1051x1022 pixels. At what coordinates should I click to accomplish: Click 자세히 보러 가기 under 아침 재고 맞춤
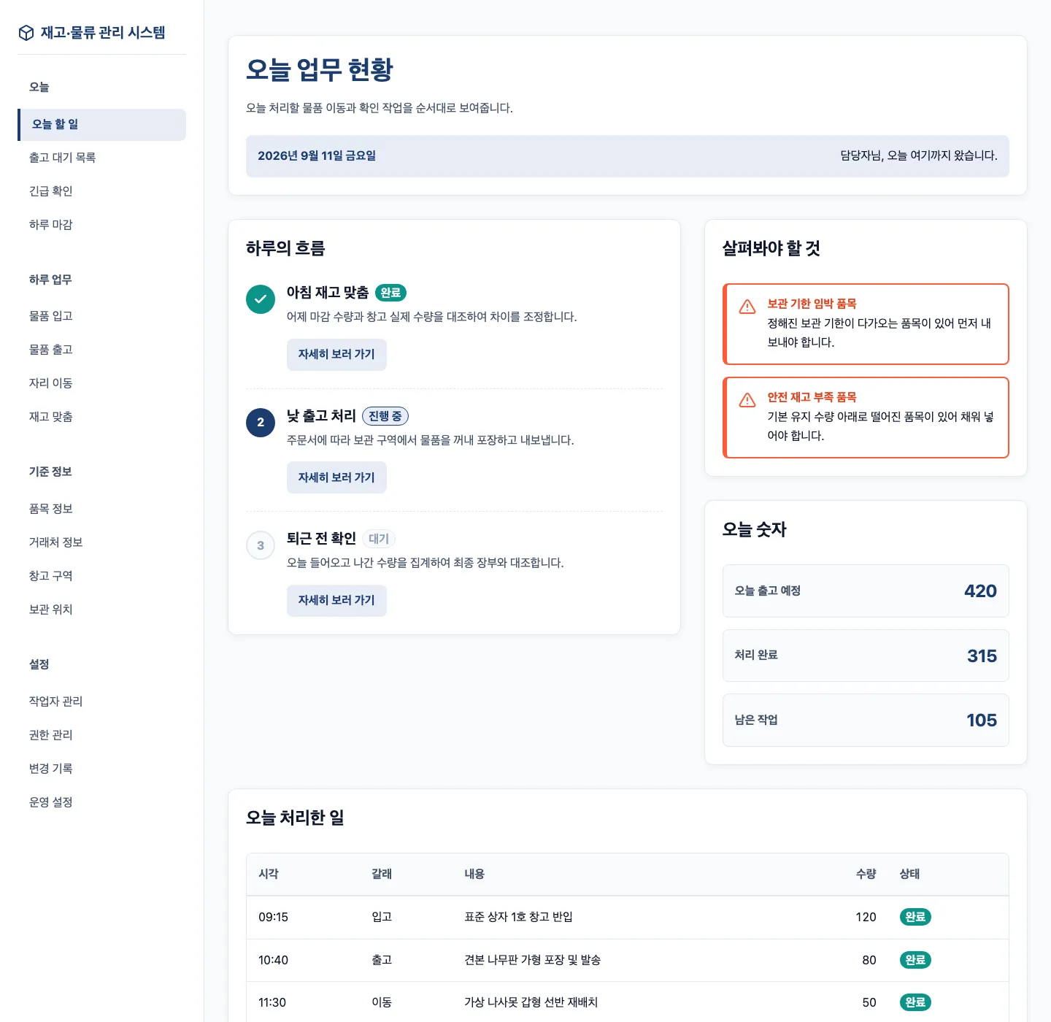(336, 355)
